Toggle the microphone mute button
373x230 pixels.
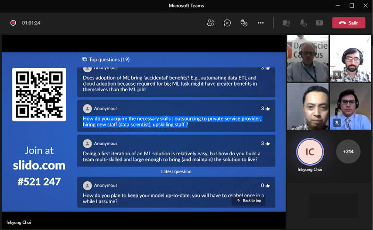tap(303, 23)
